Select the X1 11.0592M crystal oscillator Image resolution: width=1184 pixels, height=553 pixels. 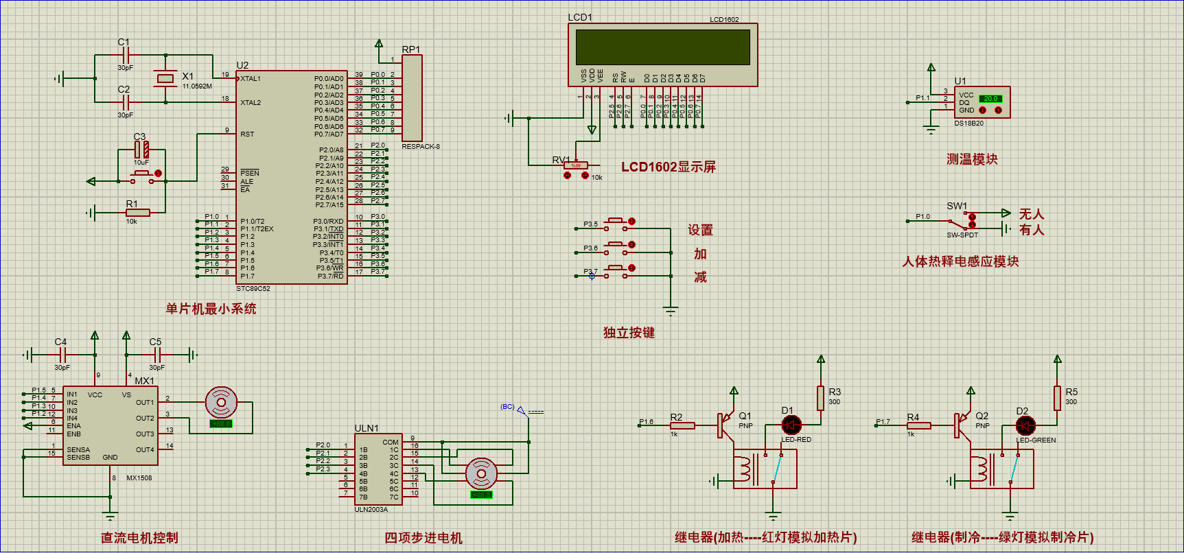point(165,78)
